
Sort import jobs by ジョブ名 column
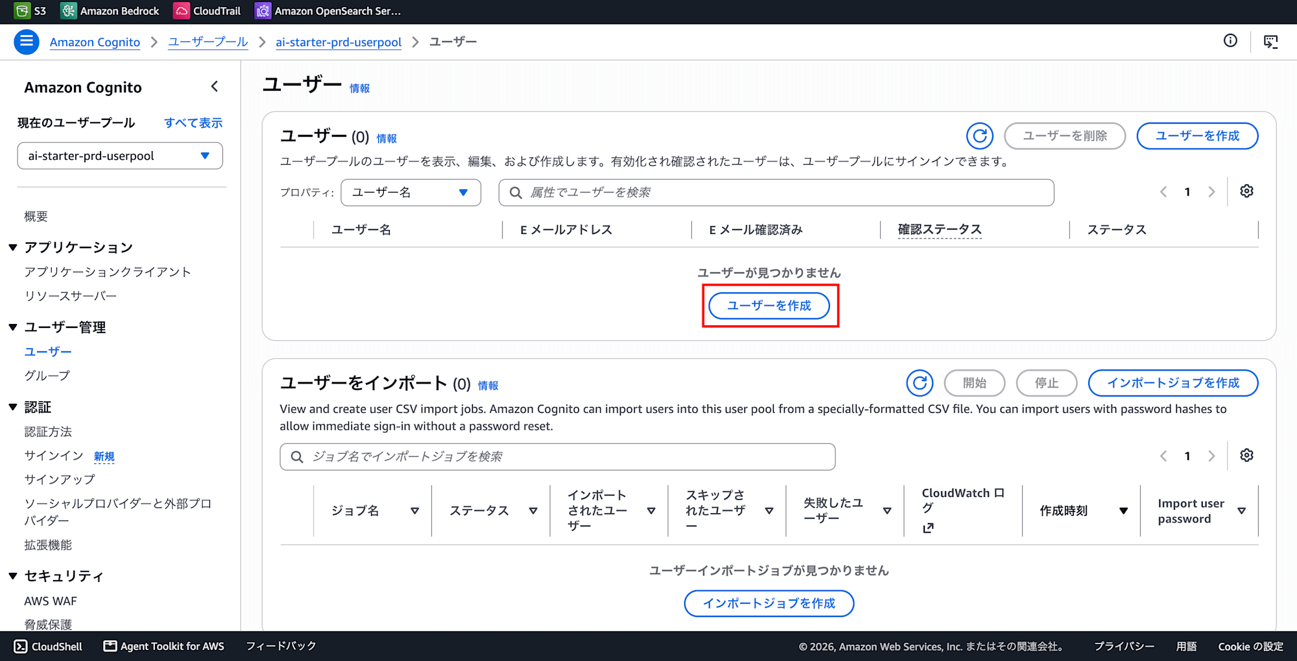[x=414, y=511]
